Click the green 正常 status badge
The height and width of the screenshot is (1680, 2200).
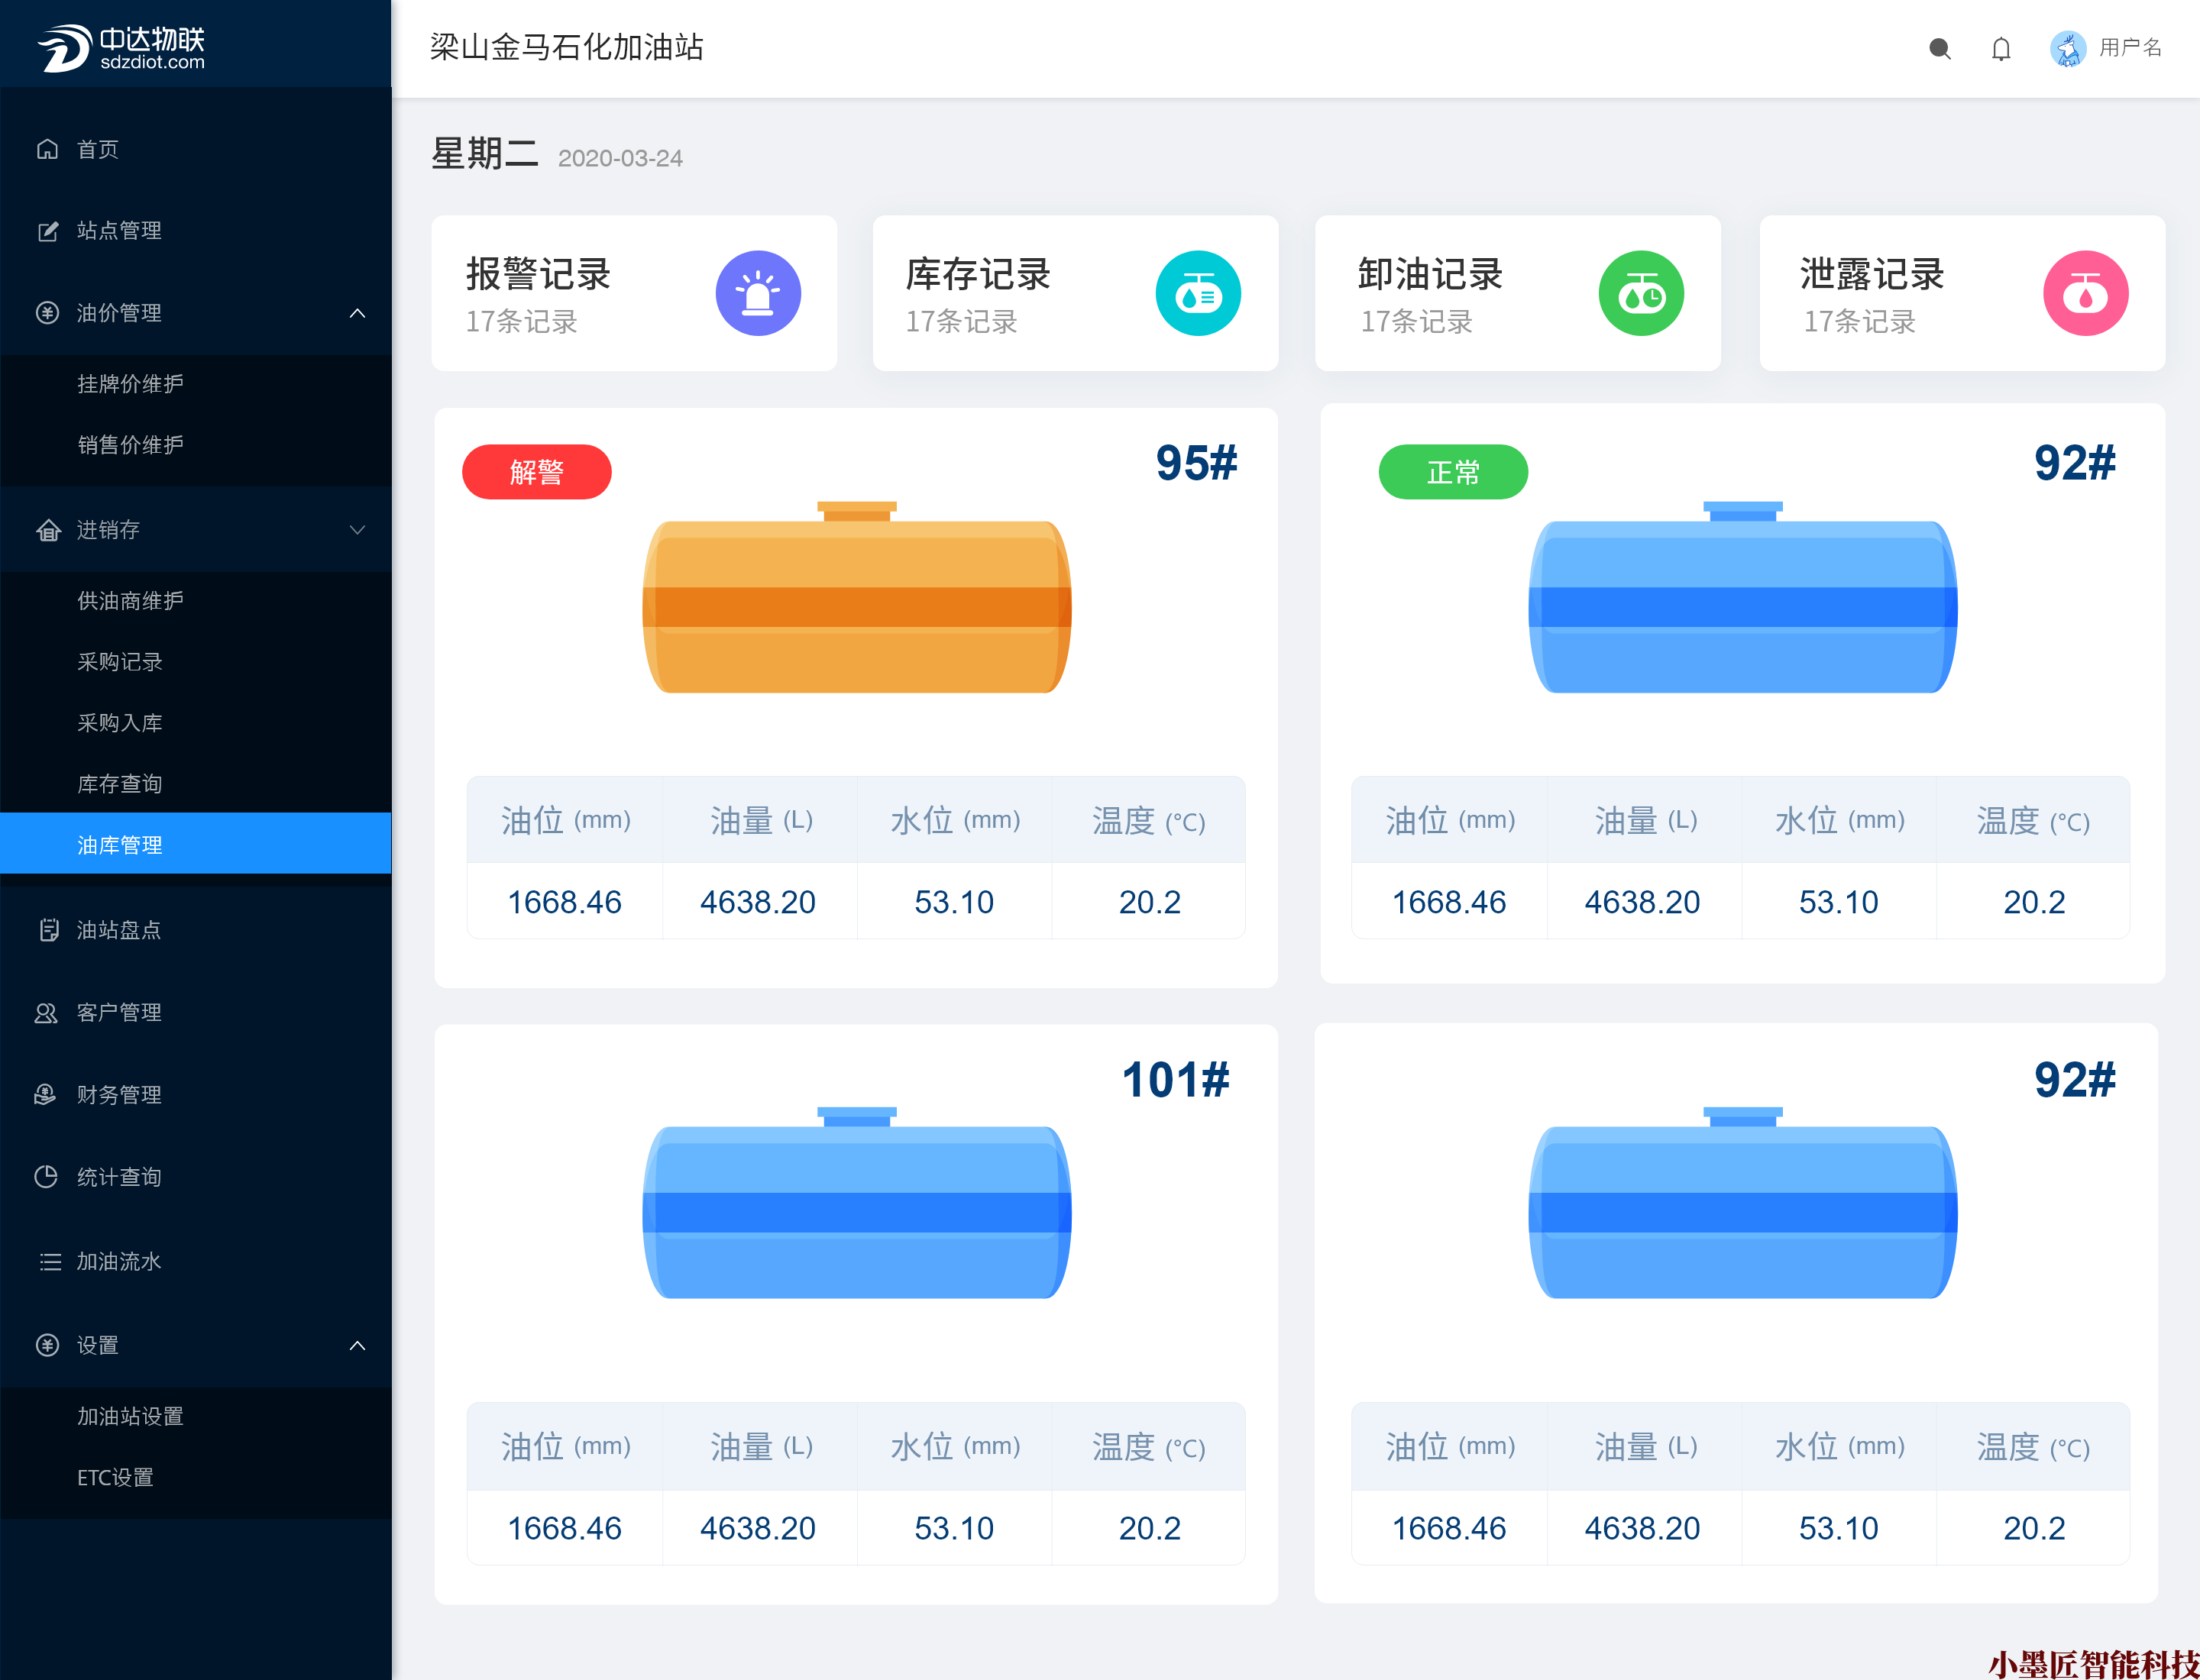(x=1453, y=472)
